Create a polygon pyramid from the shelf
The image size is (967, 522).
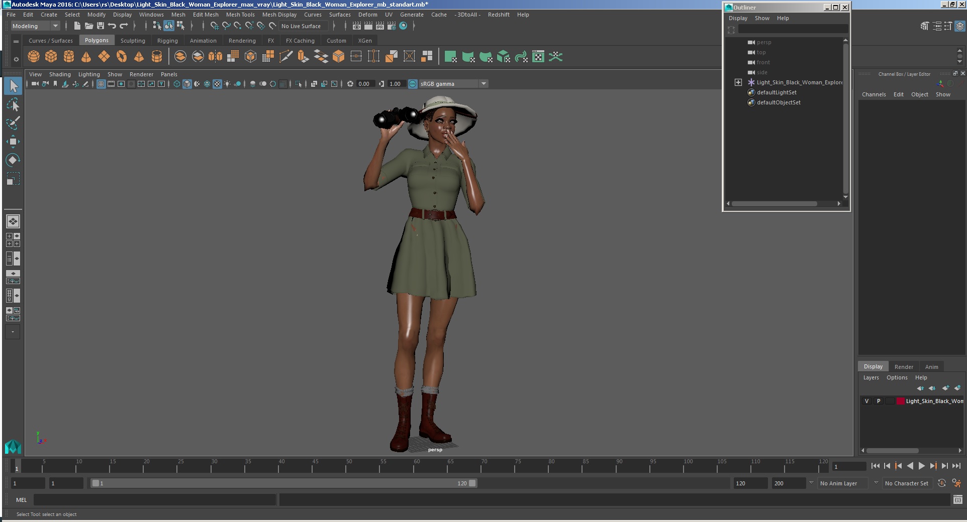point(139,57)
